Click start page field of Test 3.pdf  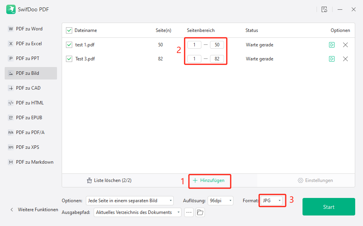tap(194, 59)
